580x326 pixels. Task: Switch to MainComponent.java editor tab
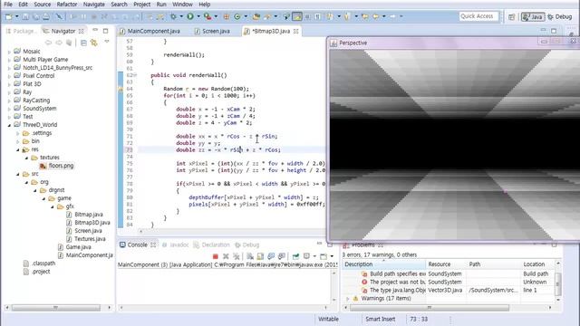(150, 32)
